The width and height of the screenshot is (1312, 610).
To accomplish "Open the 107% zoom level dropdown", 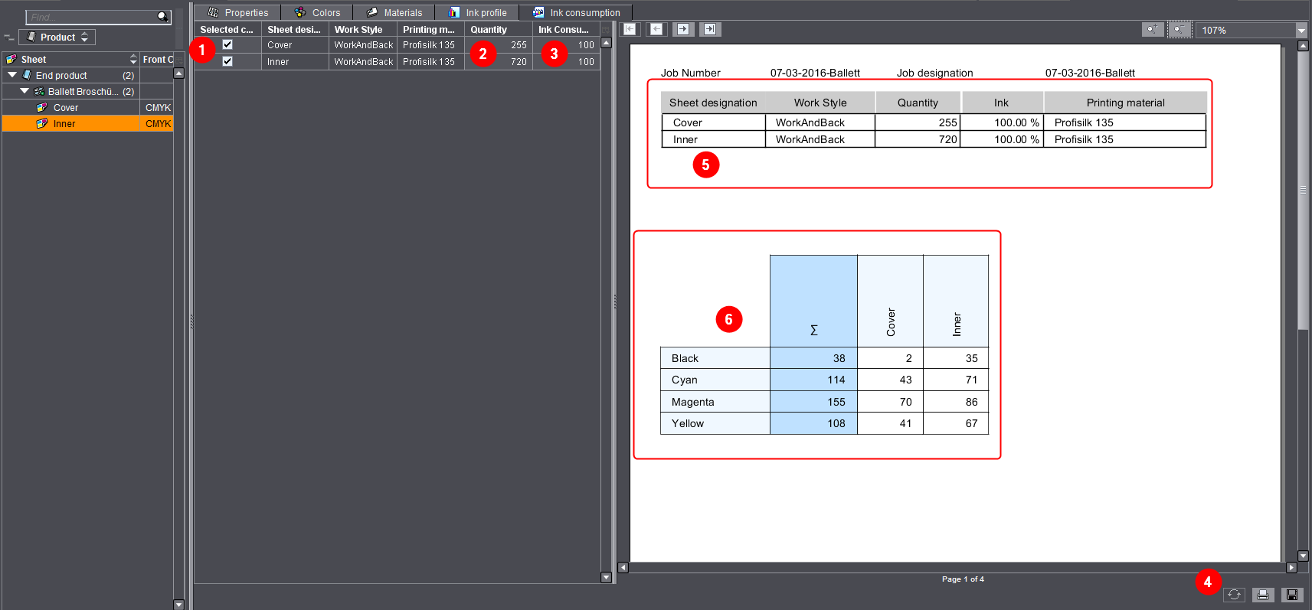I will (x=1301, y=31).
